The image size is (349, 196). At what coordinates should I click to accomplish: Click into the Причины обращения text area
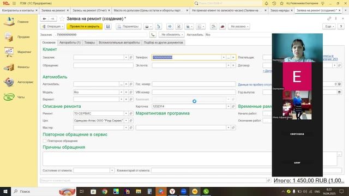click(190, 159)
